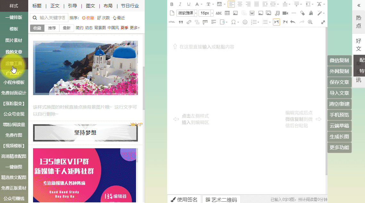The image size is (365, 203).
Task: Toggle strikethrough ABC formatting
Action: point(218,13)
